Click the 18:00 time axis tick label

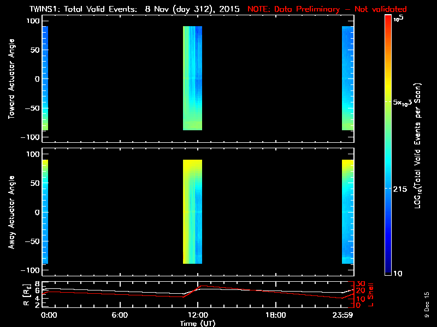point(275,315)
